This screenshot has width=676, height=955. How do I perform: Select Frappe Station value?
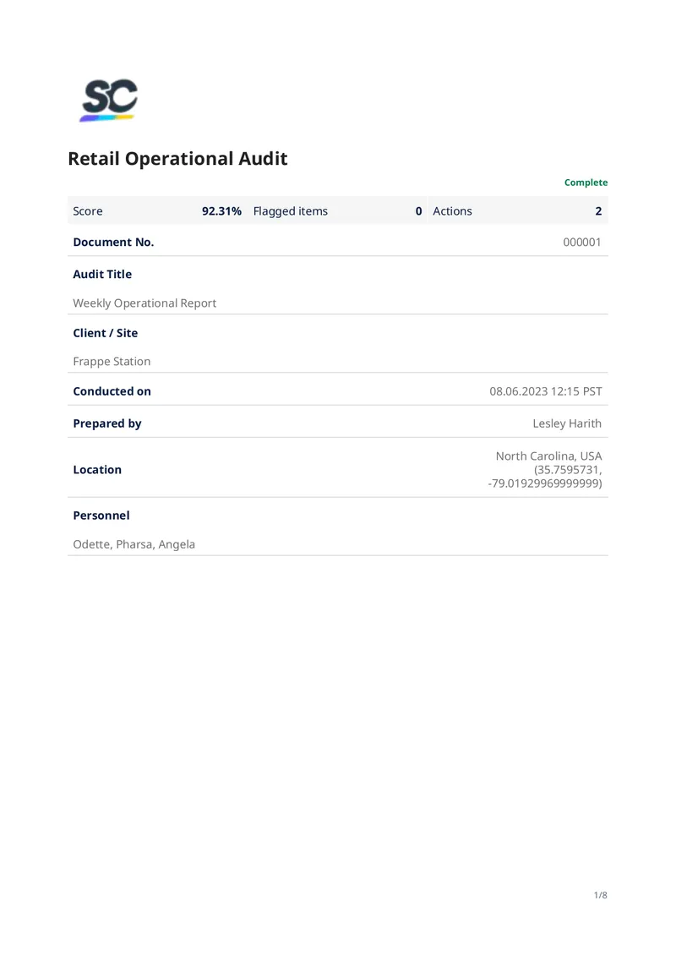coord(112,361)
